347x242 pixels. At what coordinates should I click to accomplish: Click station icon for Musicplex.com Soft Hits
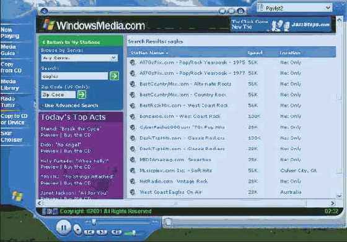133,170
